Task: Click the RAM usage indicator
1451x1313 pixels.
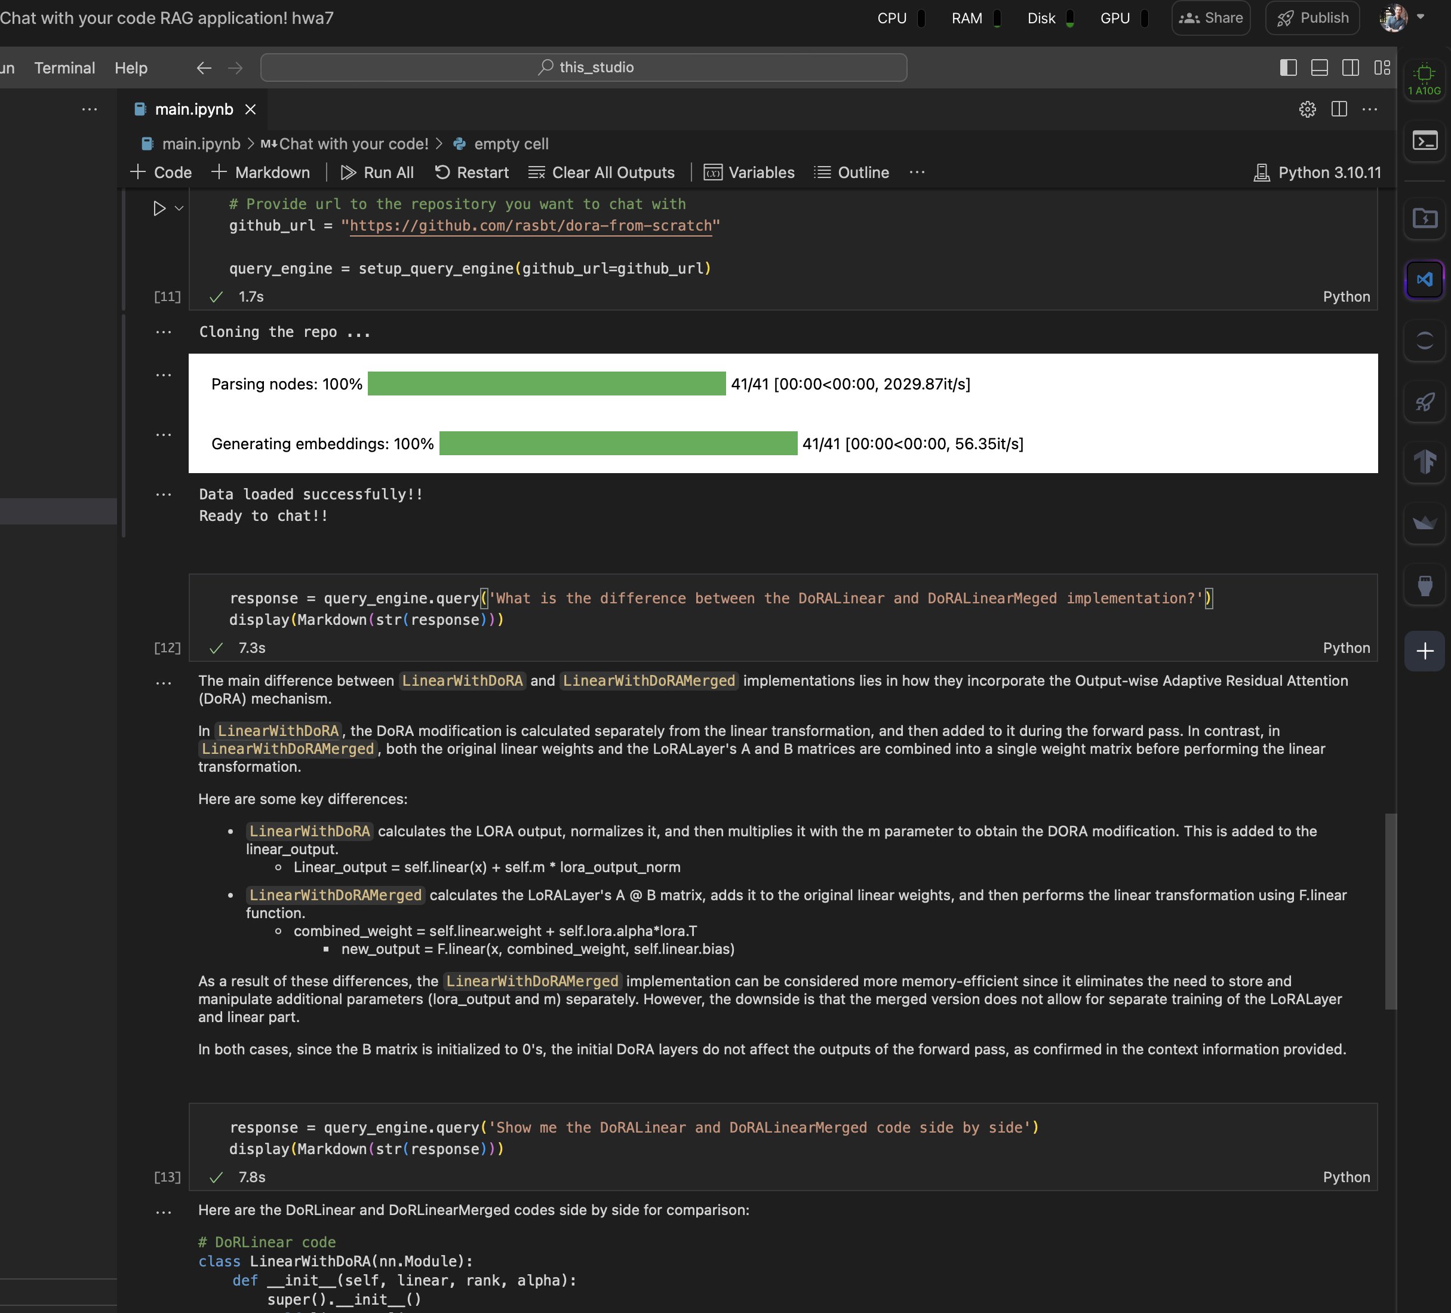Action: [976, 18]
